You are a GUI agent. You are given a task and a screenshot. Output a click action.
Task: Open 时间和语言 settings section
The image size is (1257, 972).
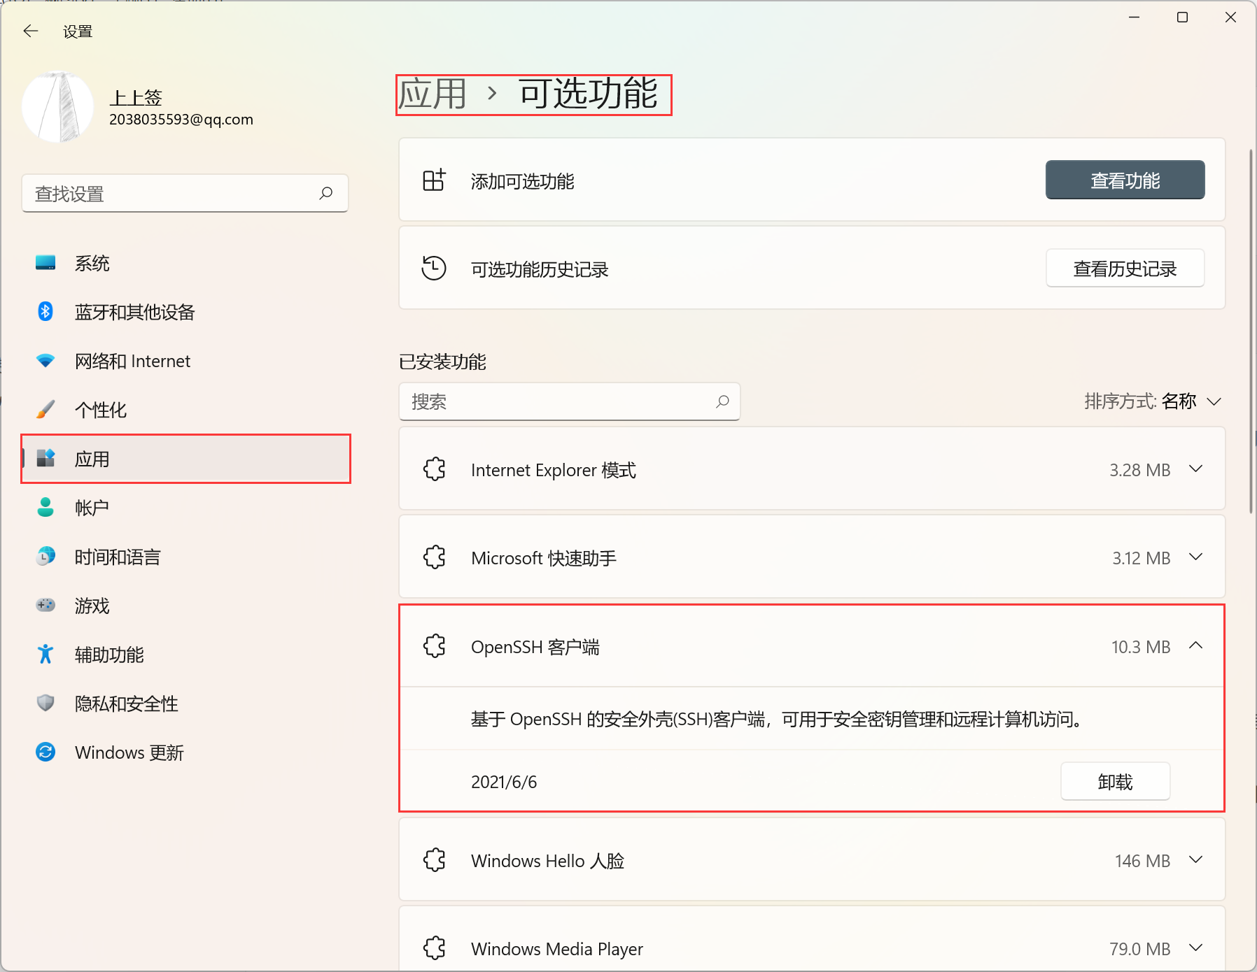(x=118, y=557)
